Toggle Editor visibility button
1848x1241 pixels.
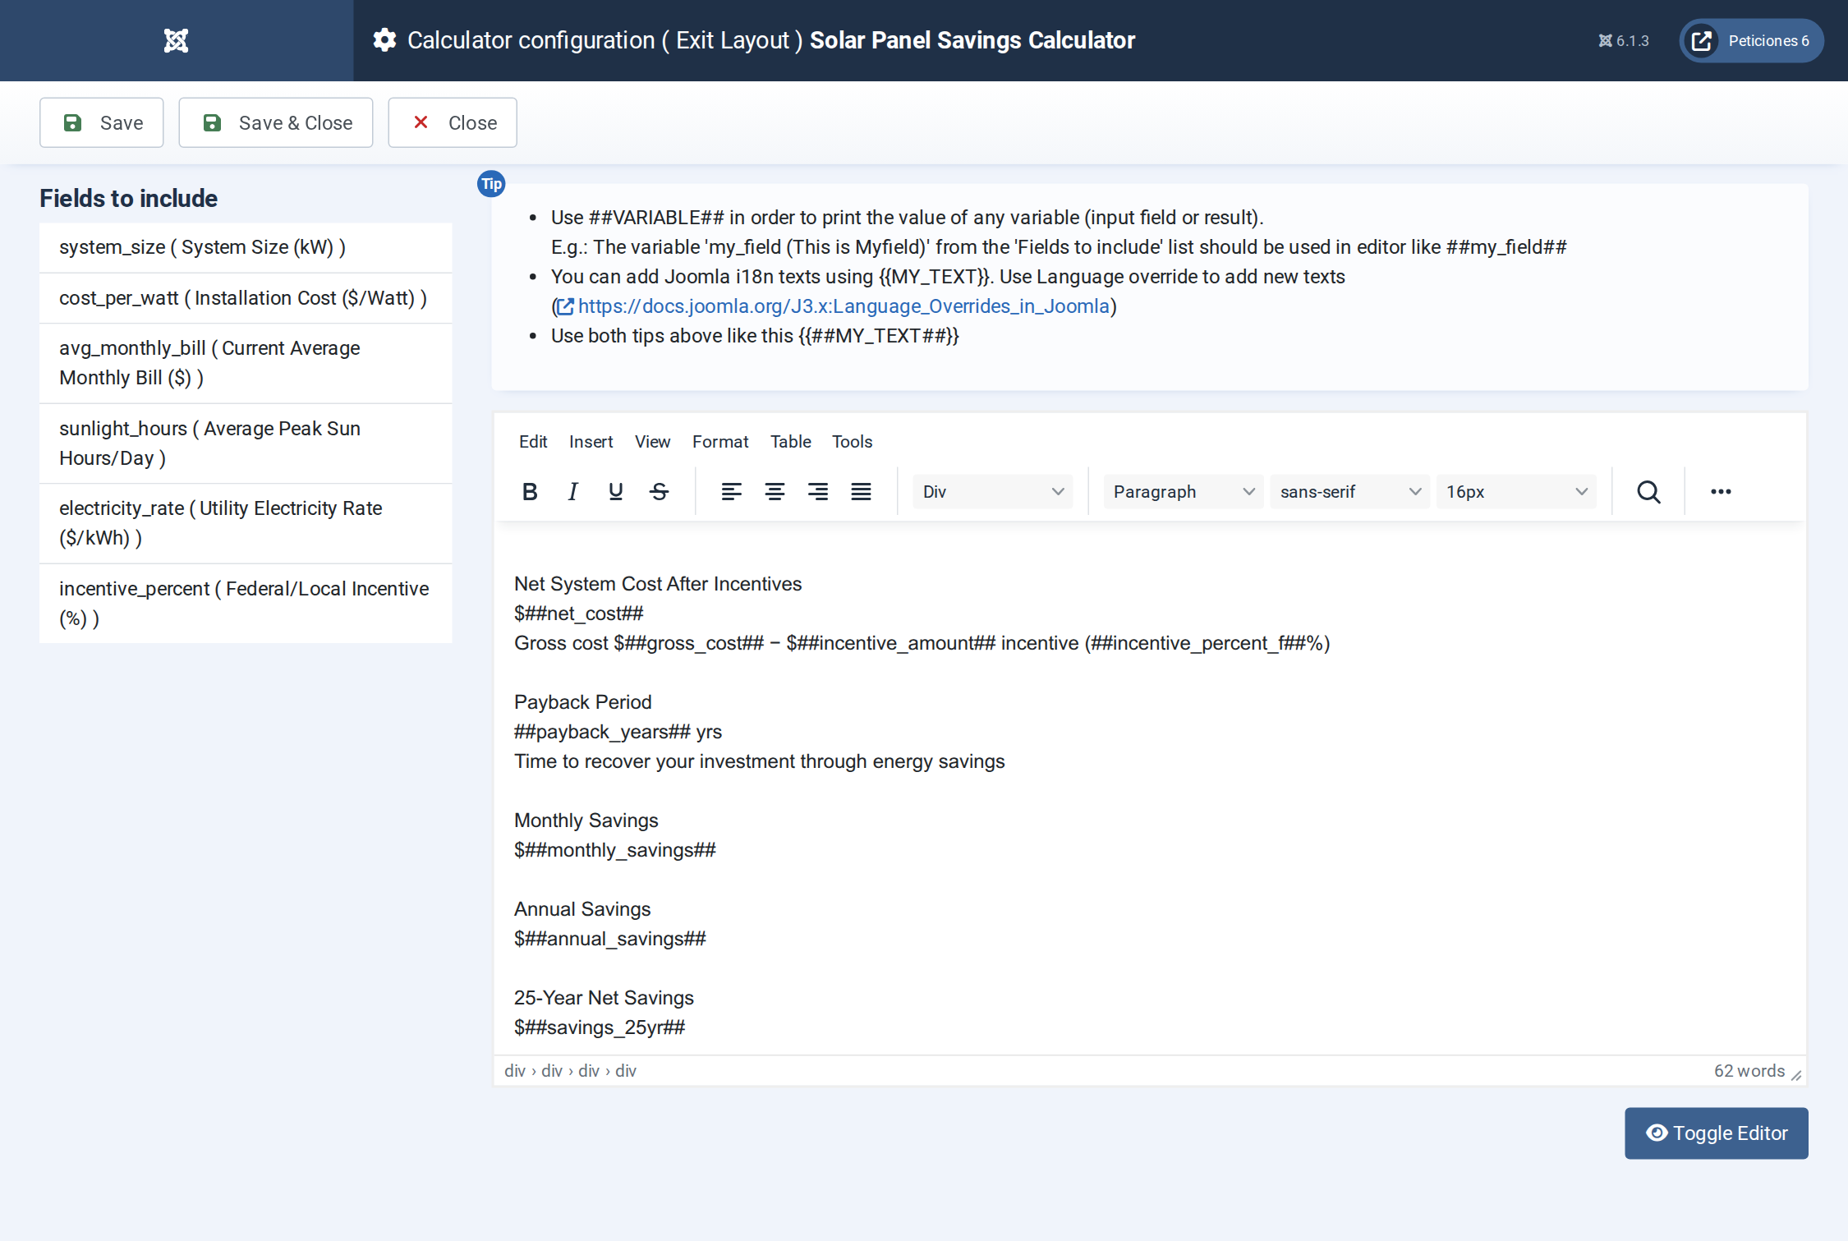1716,1133
